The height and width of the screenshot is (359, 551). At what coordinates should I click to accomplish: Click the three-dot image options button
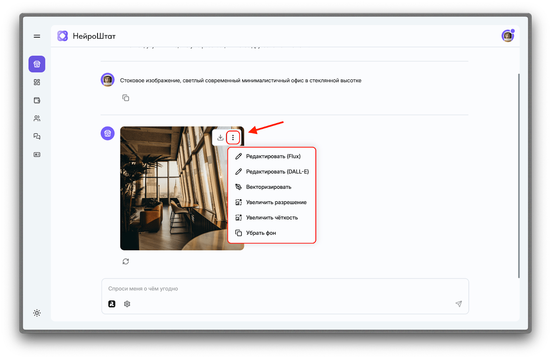(x=233, y=137)
